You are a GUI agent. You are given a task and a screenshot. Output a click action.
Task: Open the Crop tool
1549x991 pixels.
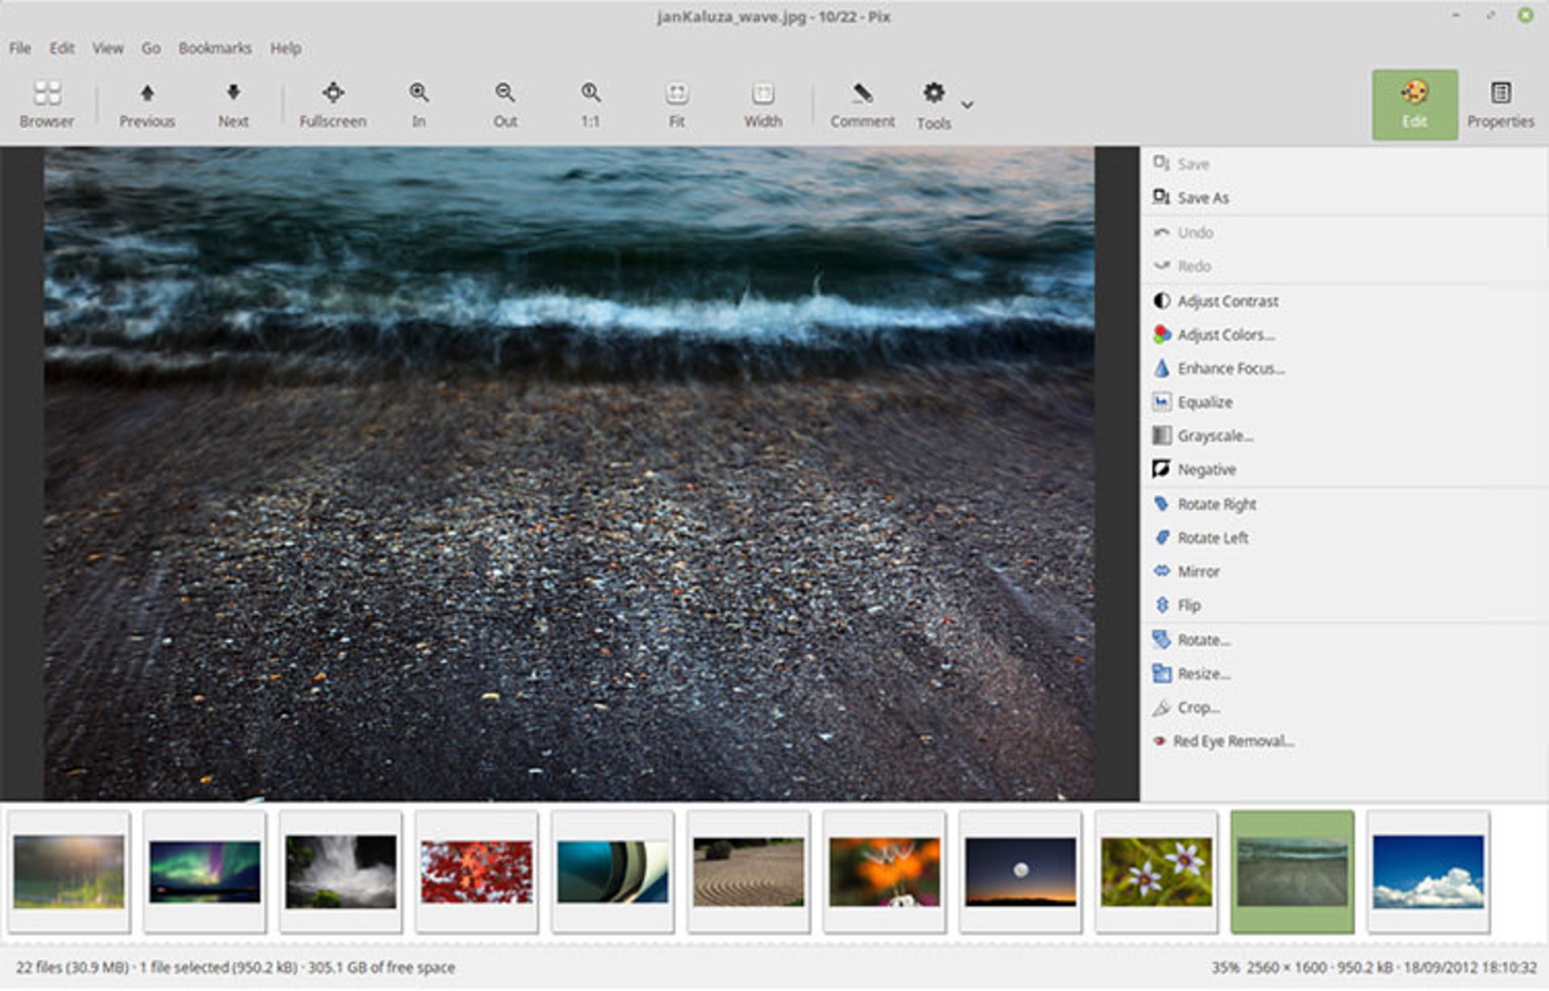pyautogui.click(x=1197, y=707)
